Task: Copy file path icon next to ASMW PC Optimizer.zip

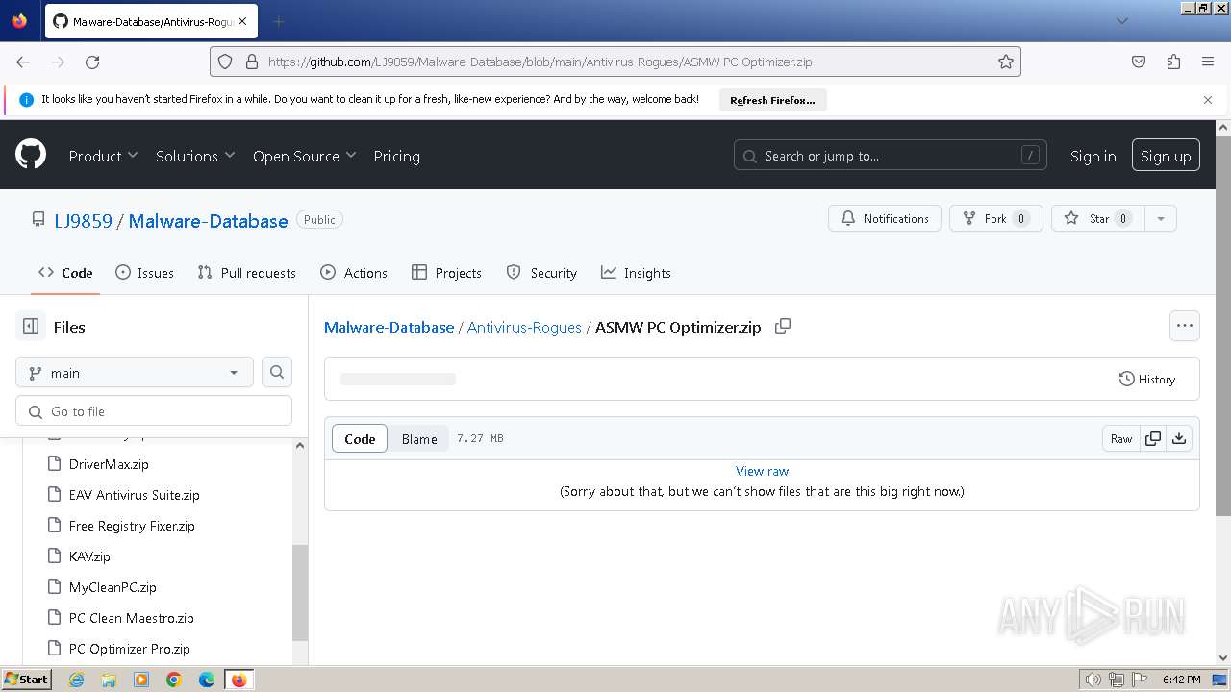Action: click(783, 326)
